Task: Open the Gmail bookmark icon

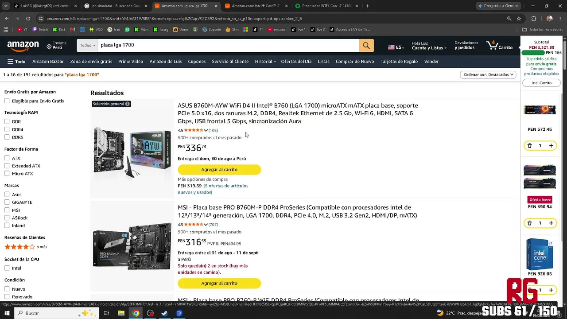Action: point(73,30)
